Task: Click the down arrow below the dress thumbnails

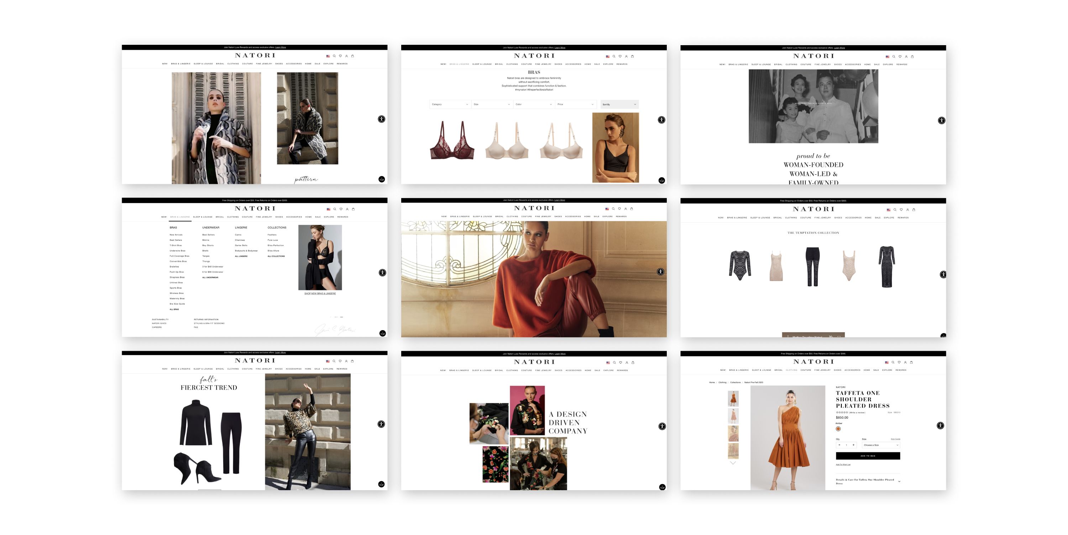Action: [733, 463]
